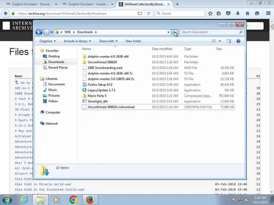The height and width of the screenshot is (205, 274).
Task: Open Firefox Hello chat icon
Action: tap(257, 13)
